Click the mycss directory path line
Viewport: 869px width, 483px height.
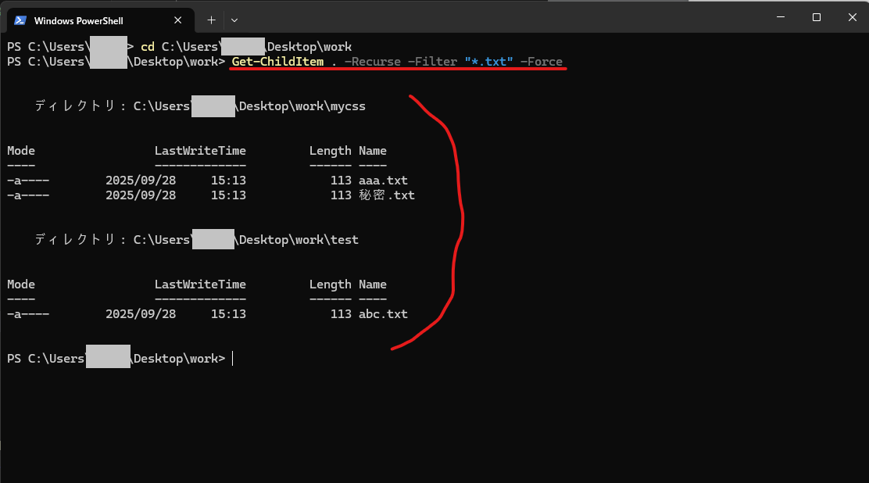(200, 106)
